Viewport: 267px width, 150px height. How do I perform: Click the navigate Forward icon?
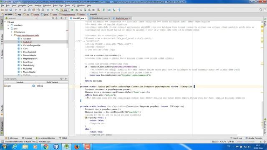[52, 10]
